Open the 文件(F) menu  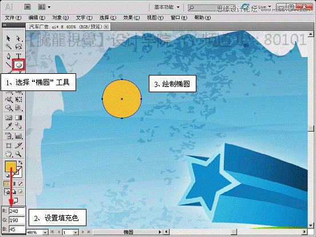[x=13, y=18]
